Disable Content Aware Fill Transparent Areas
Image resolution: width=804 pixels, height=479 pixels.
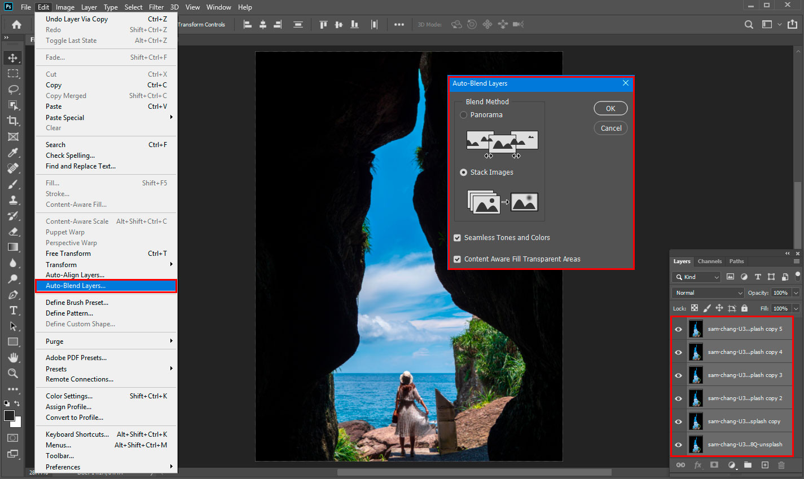458,259
